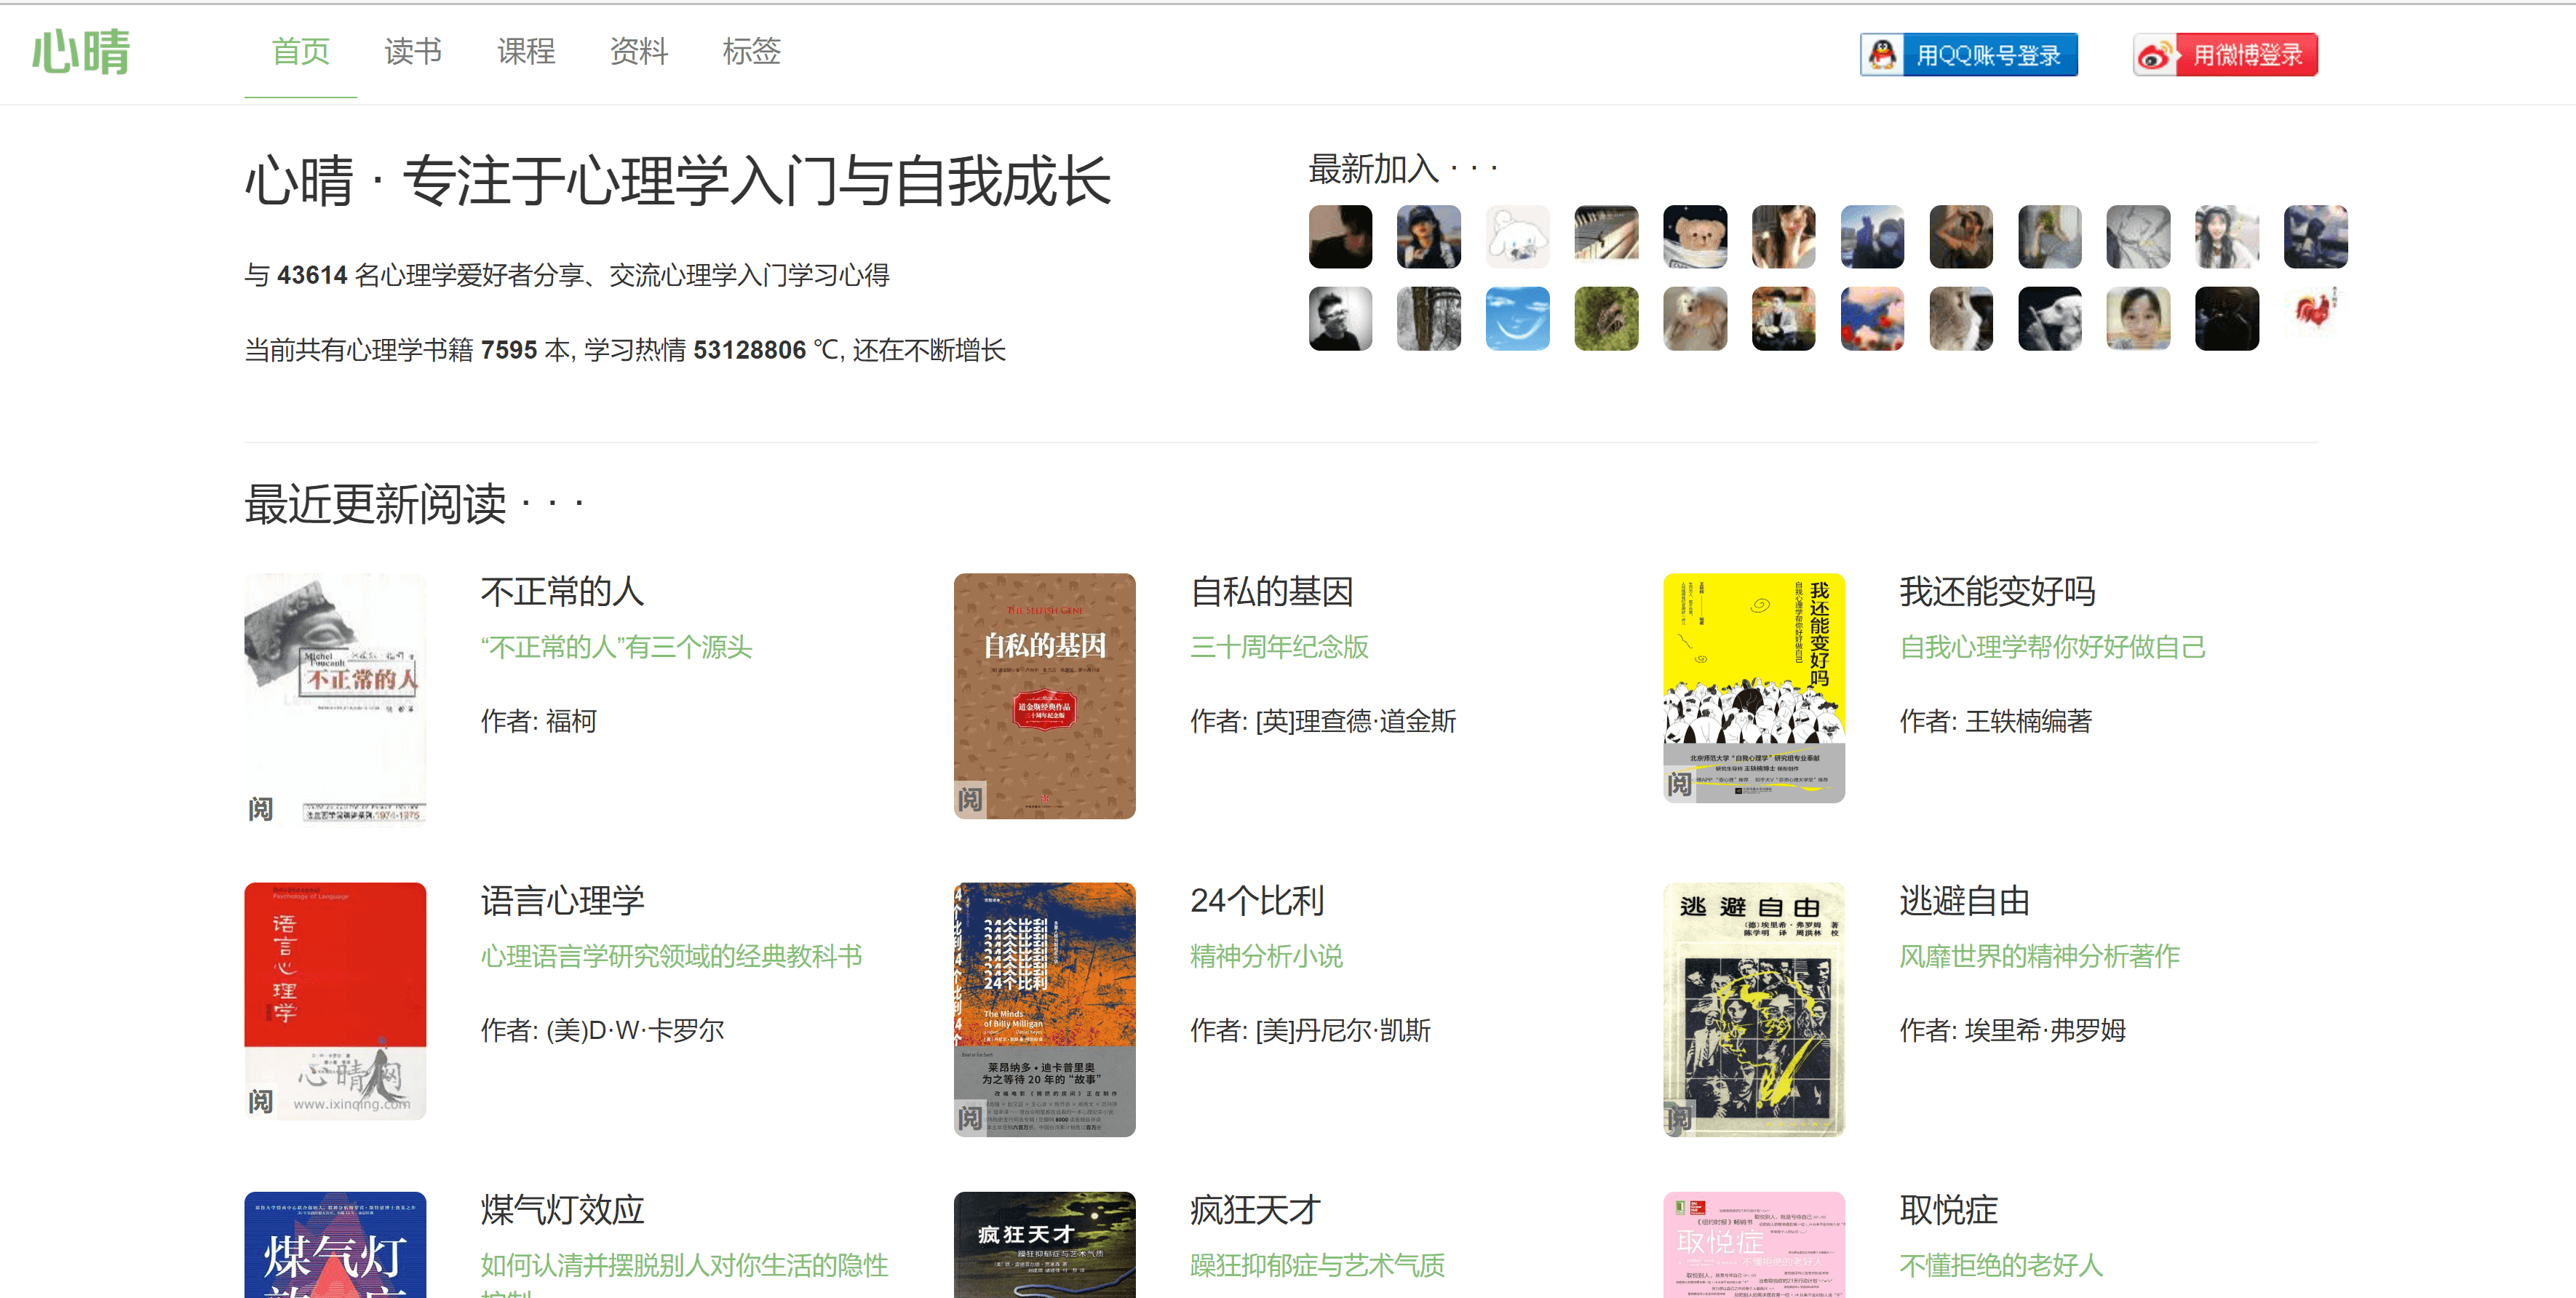Screen dimensions: 2576x1298
Task: Log in with Weibo button
Action: pyautogui.click(x=2225, y=55)
